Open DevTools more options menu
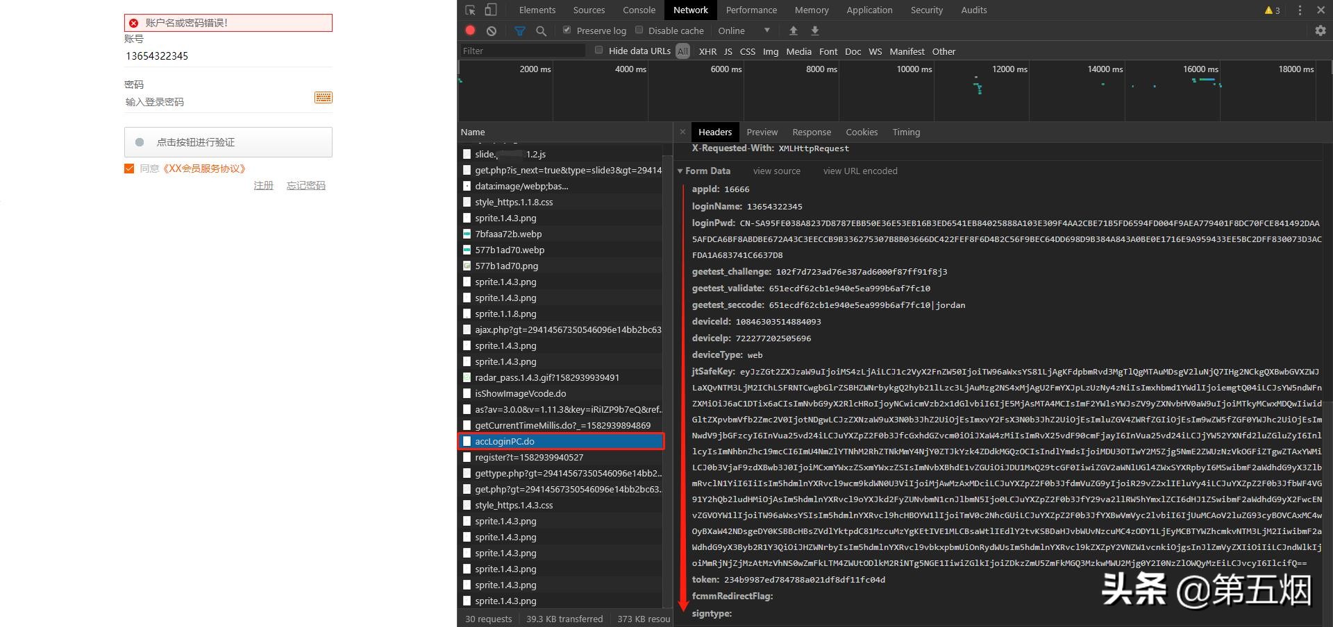Image resolution: width=1333 pixels, height=627 pixels. pos(1300,10)
